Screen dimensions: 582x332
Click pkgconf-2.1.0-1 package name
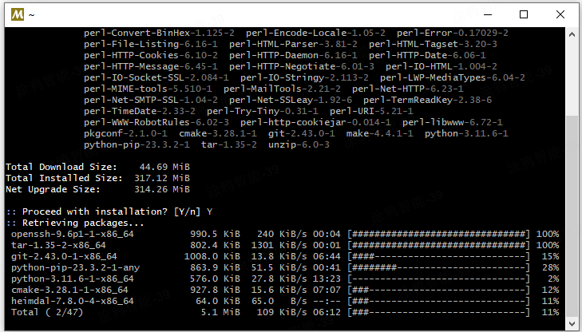click(x=125, y=133)
